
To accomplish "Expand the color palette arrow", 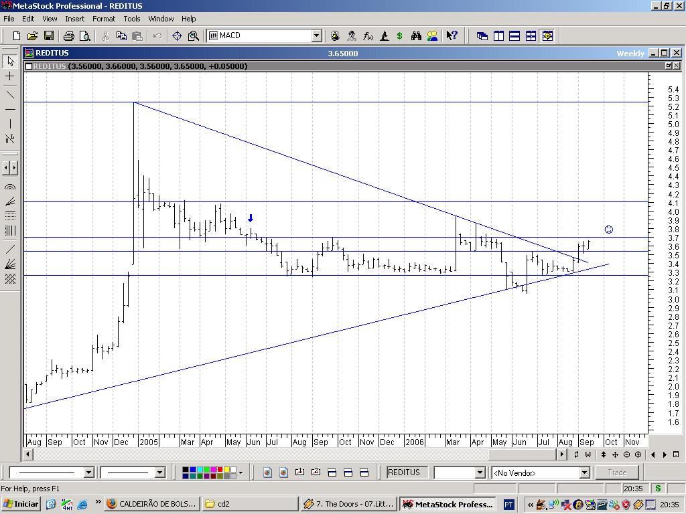I will pyautogui.click(x=241, y=473).
